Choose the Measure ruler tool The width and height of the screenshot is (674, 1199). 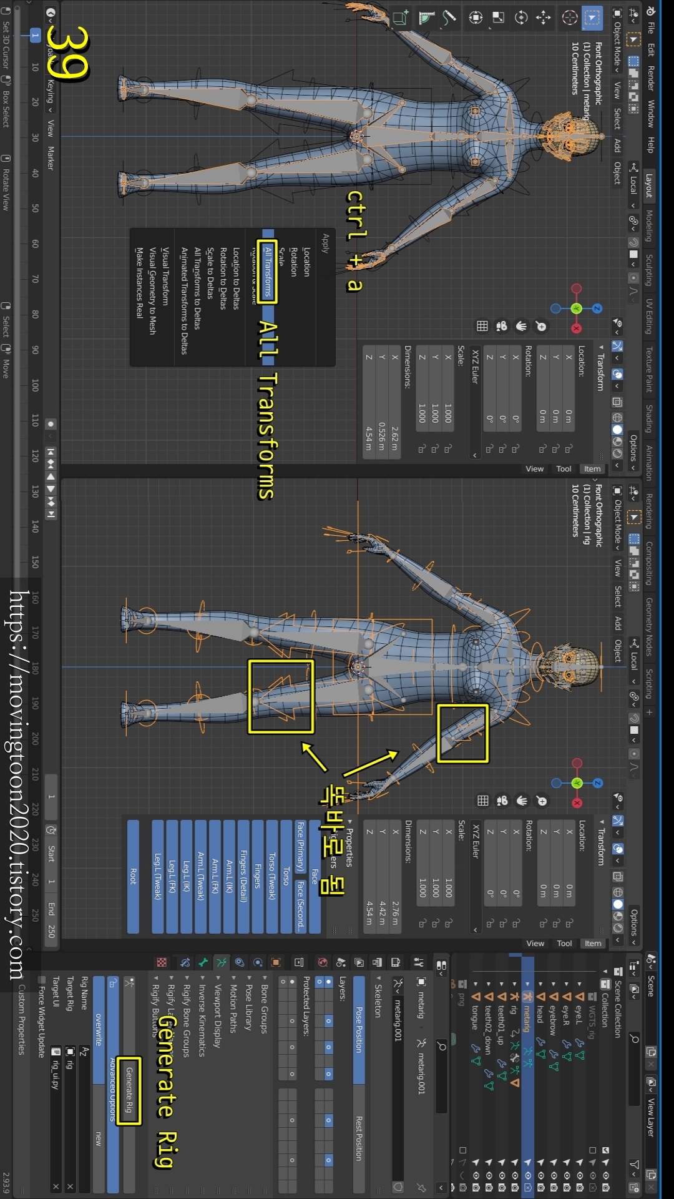(x=427, y=18)
